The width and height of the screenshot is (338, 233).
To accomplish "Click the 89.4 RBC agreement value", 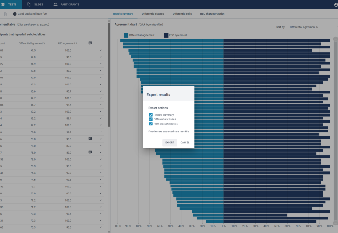I will [x=69, y=119].
